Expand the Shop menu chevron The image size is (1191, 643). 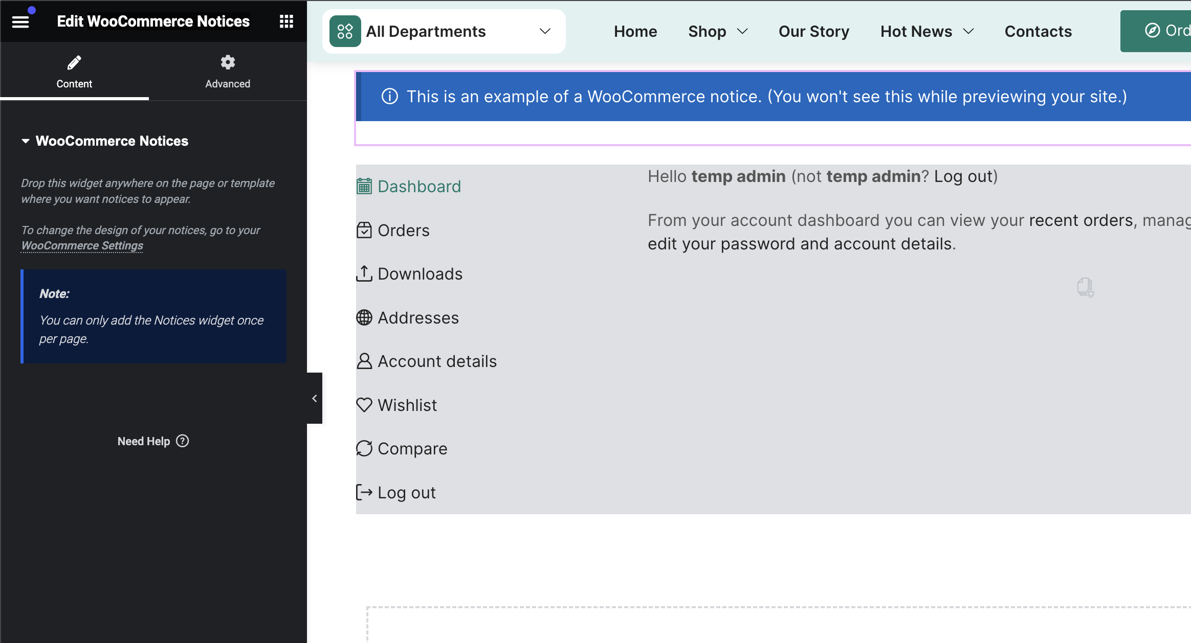pos(742,31)
